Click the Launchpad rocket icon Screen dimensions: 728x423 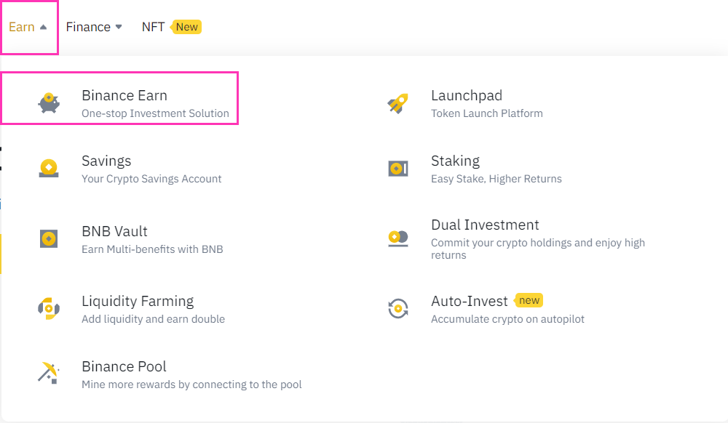[398, 103]
